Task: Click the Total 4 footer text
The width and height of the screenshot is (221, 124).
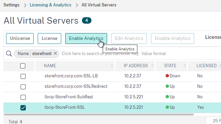Action: (x=15, y=122)
